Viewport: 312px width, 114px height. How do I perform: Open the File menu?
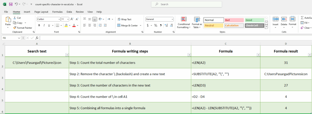[6, 12]
